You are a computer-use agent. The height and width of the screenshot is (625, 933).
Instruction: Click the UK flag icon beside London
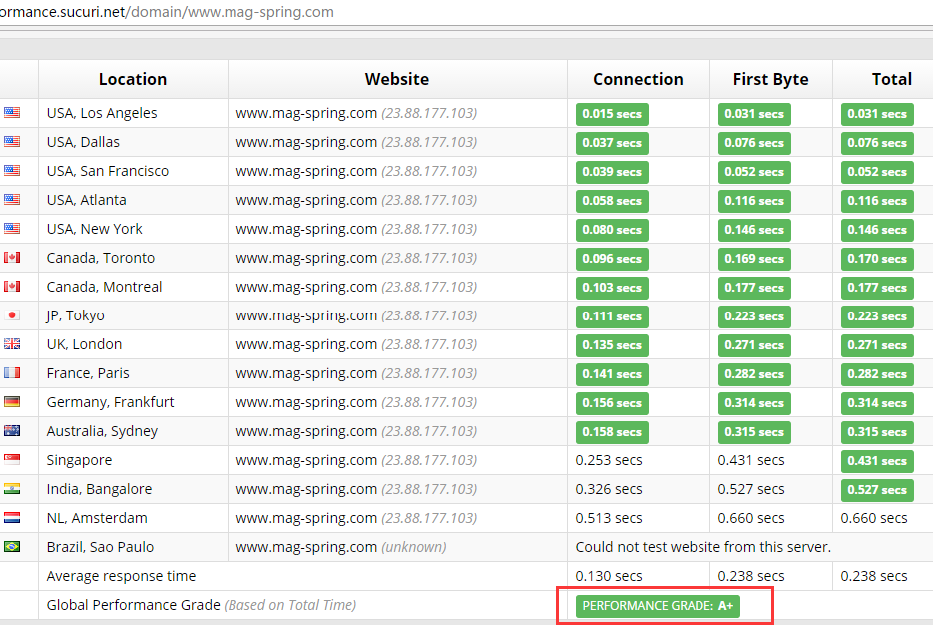[12, 344]
